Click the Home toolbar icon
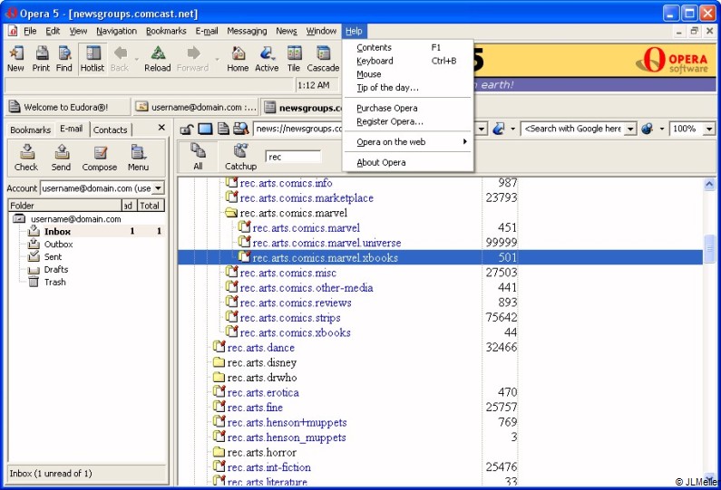Image resolution: width=721 pixels, height=490 pixels. tap(238, 59)
